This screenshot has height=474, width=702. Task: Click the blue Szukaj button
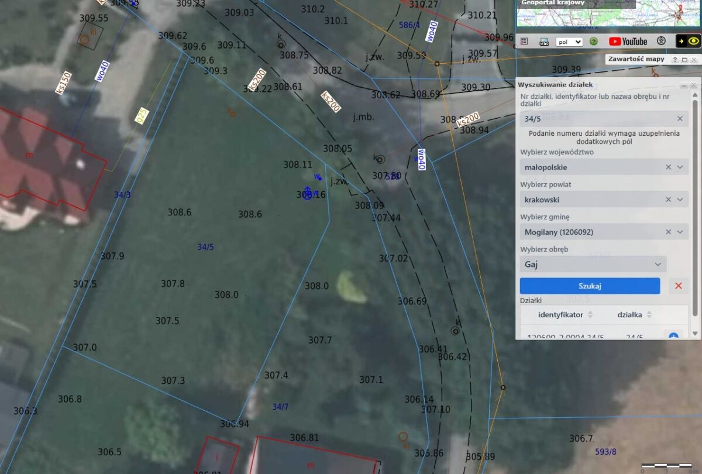point(590,286)
